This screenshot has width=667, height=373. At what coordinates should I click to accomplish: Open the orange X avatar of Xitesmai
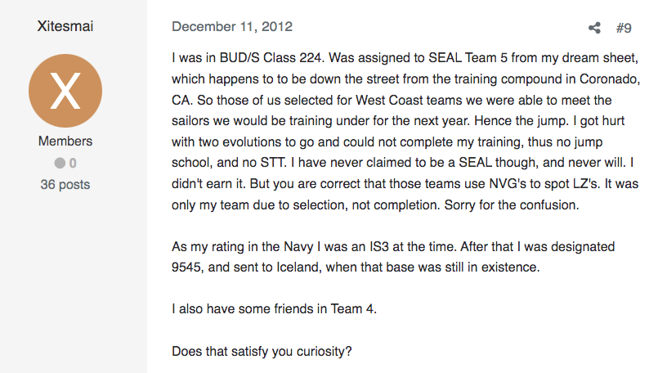(x=65, y=91)
